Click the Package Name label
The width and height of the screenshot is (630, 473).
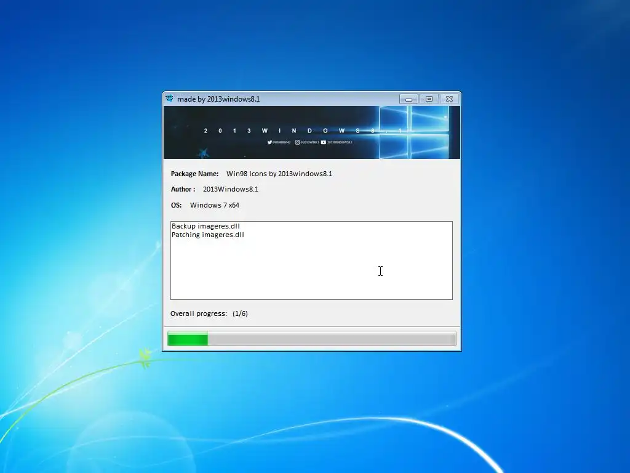(x=194, y=174)
